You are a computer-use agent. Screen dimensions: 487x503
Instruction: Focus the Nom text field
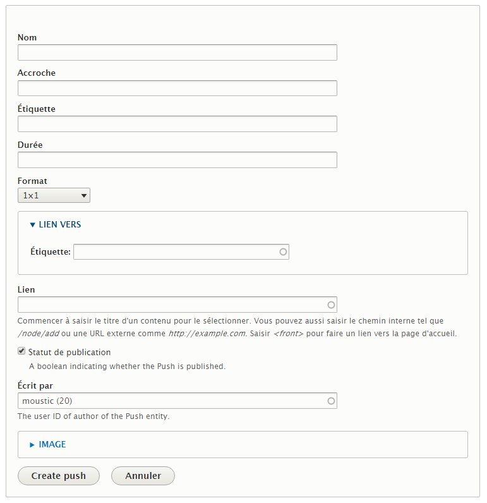click(x=177, y=52)
